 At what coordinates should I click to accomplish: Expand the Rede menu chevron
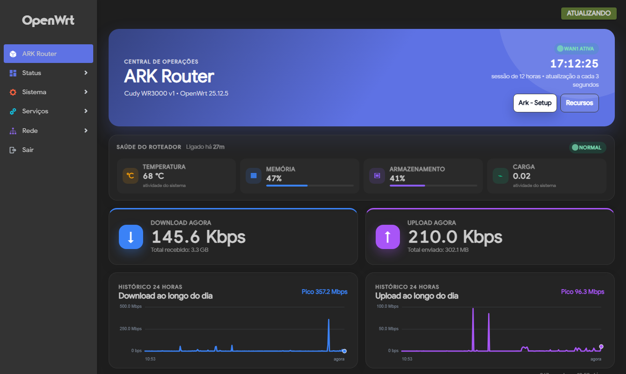86,131
